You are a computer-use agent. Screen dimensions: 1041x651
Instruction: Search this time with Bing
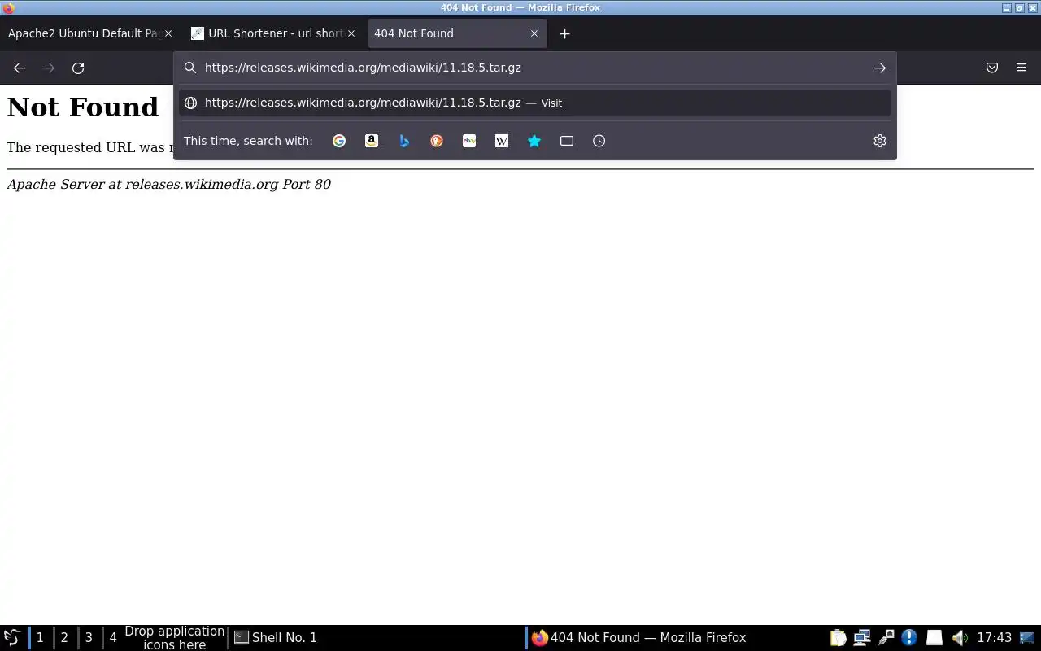(x=404, y=141)
